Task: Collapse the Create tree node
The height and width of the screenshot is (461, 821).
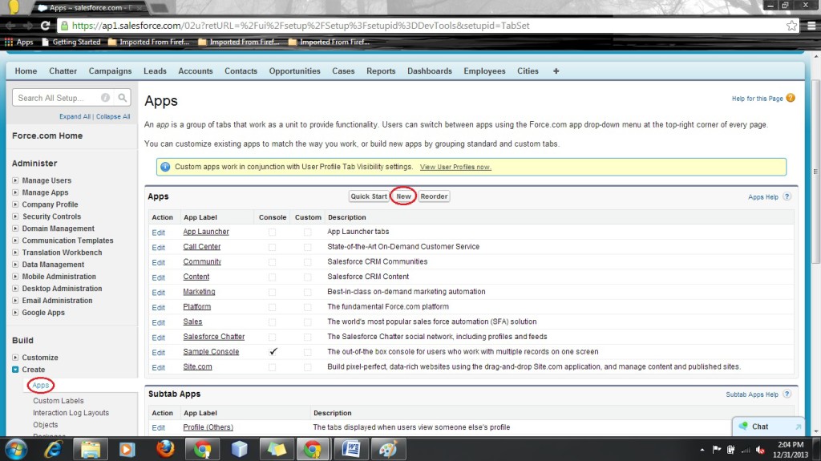Action: tap(15, 370)
